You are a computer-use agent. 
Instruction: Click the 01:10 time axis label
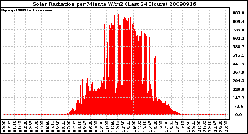point(14,126)
